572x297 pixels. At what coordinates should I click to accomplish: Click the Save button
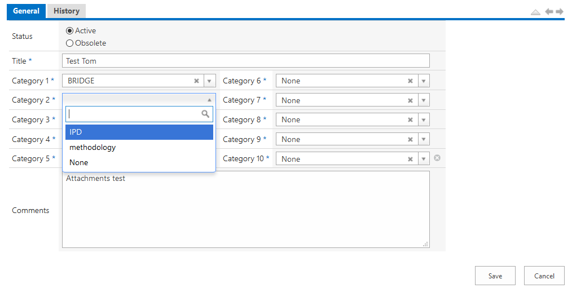pos(495,276)
